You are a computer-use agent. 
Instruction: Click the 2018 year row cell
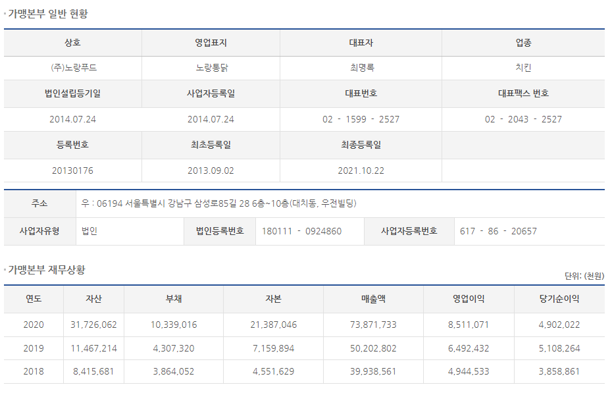click(x=34, y=371)
